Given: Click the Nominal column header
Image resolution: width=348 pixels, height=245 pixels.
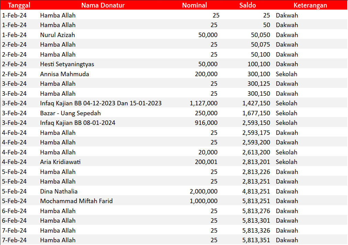Looking at the screenshot, I should [194, 5].
